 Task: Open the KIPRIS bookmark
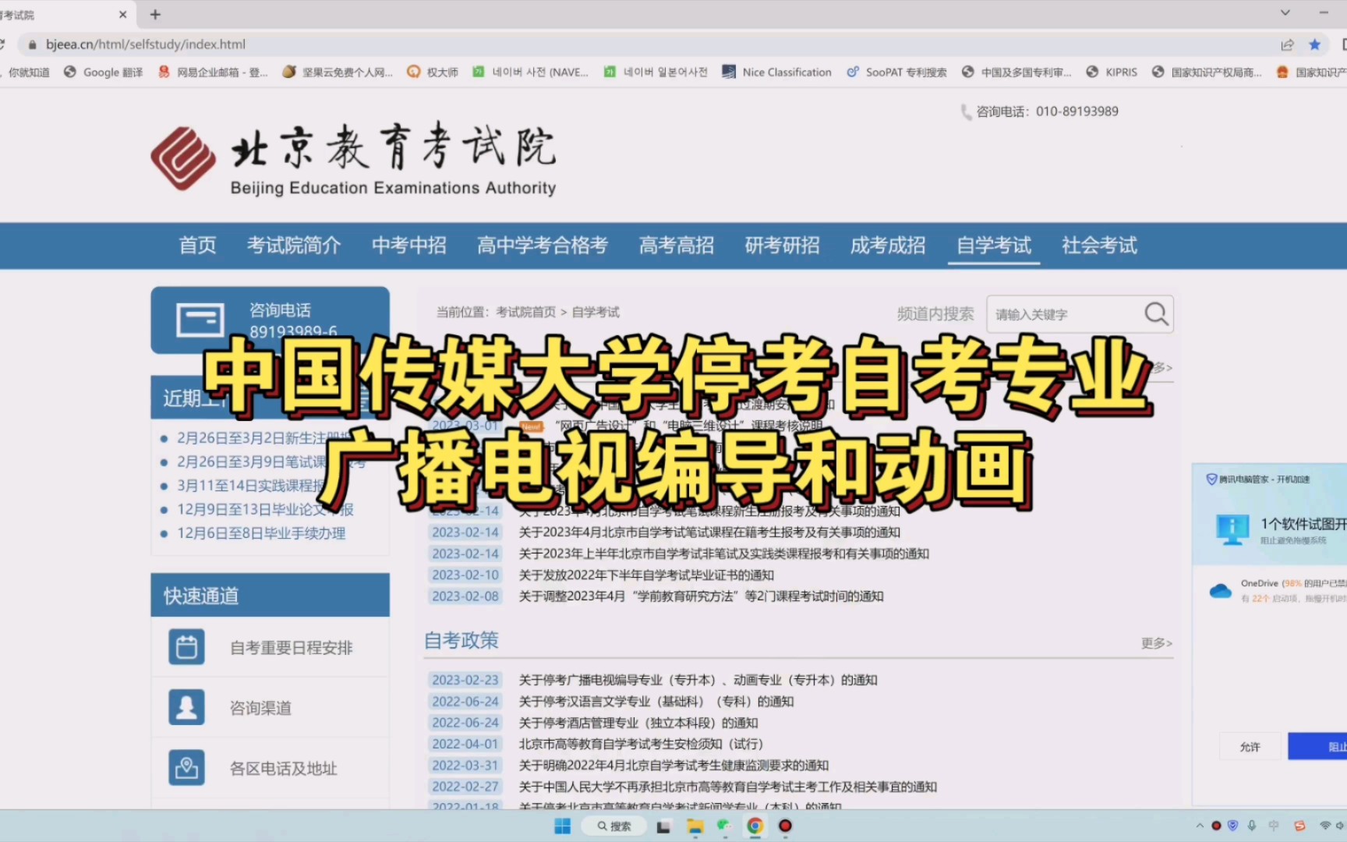point(1112,72)
